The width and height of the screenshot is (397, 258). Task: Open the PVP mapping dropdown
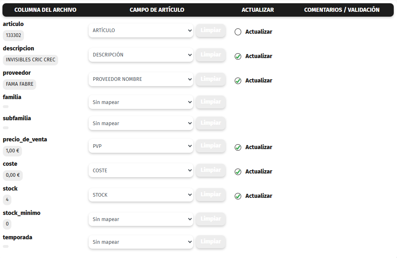tap(141, 146)
